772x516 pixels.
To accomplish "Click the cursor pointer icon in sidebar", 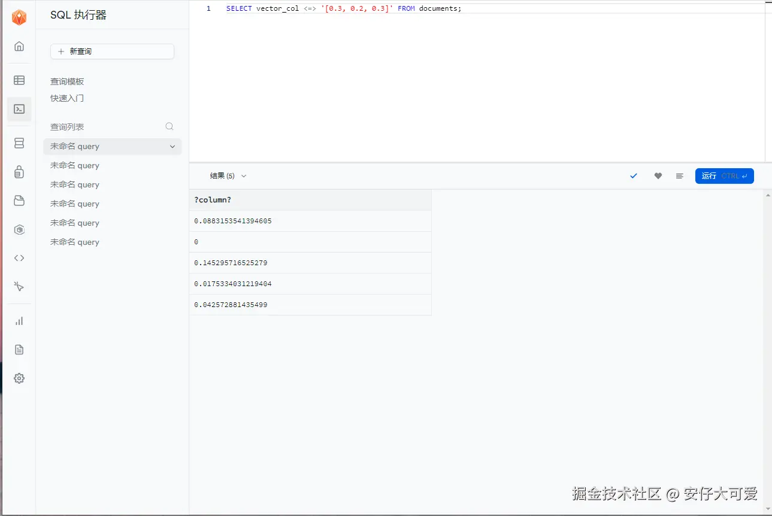I will 19,287.
